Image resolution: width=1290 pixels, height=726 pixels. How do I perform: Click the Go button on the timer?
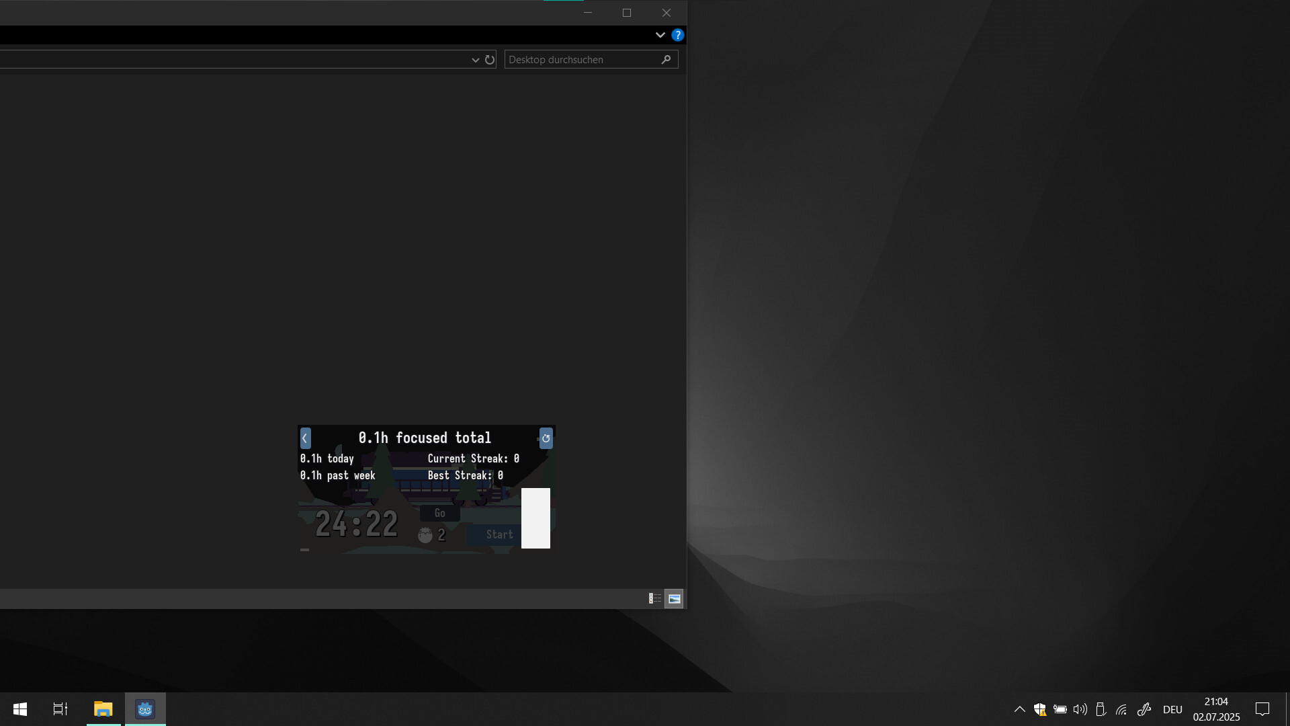(440, 513)
